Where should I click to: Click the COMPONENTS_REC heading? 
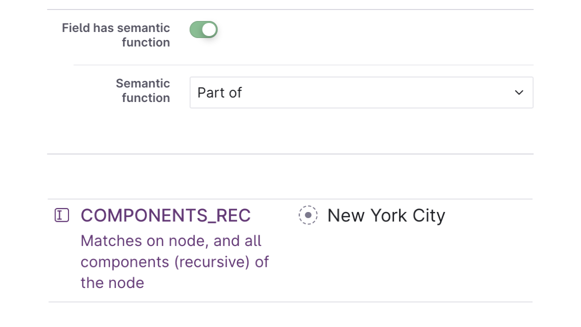click(165, 215)
